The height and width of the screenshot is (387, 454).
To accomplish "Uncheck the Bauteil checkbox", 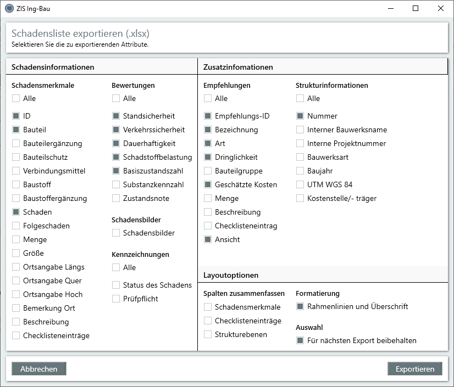I will pyautogui.click(x=16, y=130).
